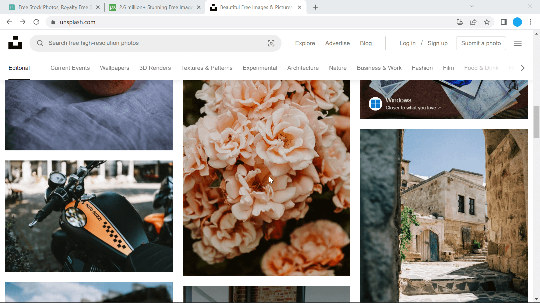Click the browser forward navigation arrow
The width and height of the screenshot is (540, 303).
tap(22, 22)
